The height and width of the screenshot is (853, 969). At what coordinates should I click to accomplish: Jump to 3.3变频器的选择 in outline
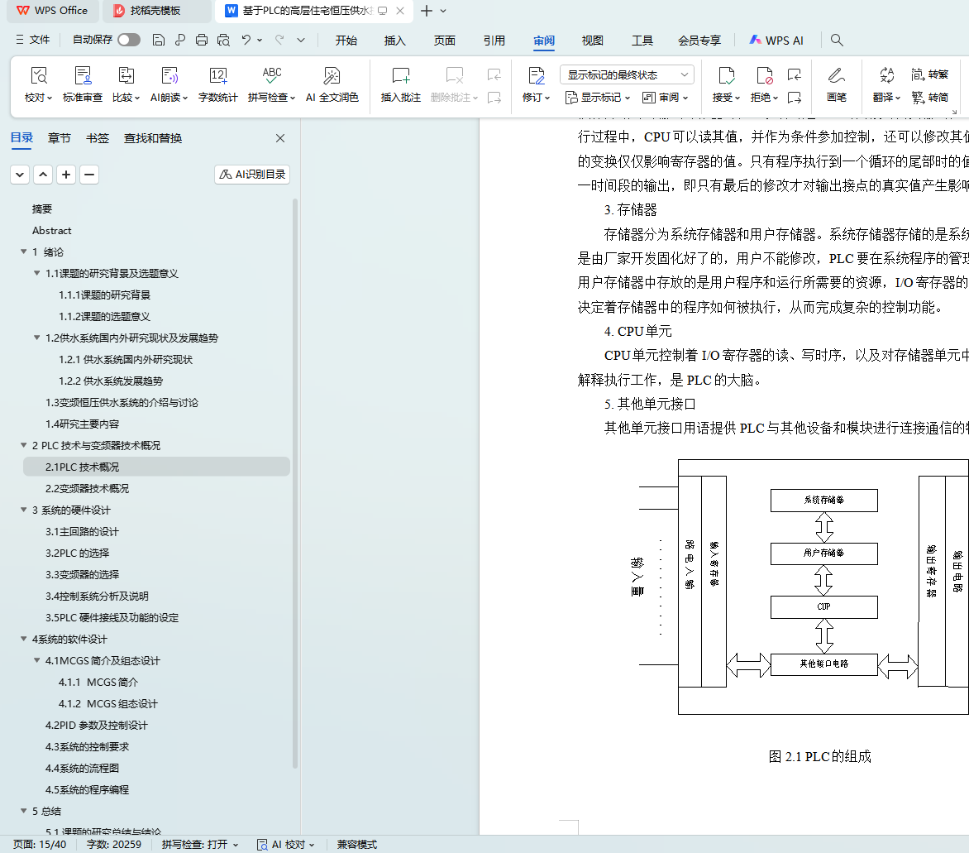tap(82, 575)
